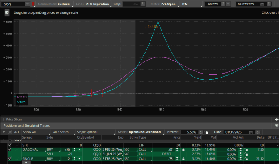The image size is (279, 164).
Task: Adjust the +2 quantity stepper
Action: 75,159
